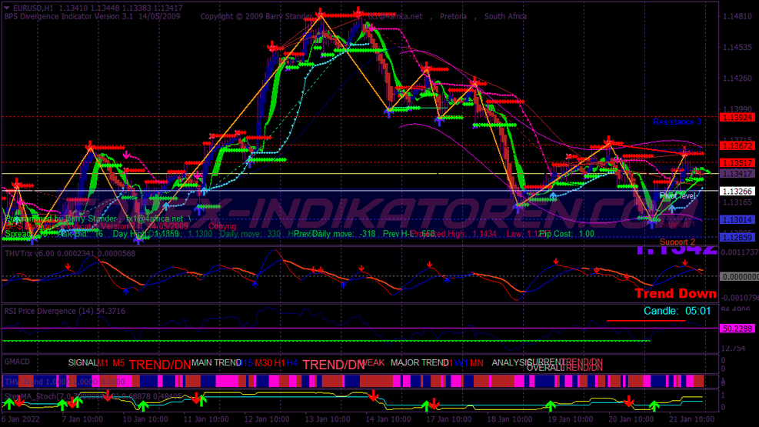This screenshot has height=427, width=759.
Task: Select the Resistance 3 level label
Action: [x=677, y=122]
